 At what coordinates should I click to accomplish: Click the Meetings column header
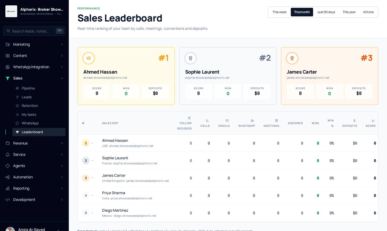pyautogui.click(x=271, y=123)
